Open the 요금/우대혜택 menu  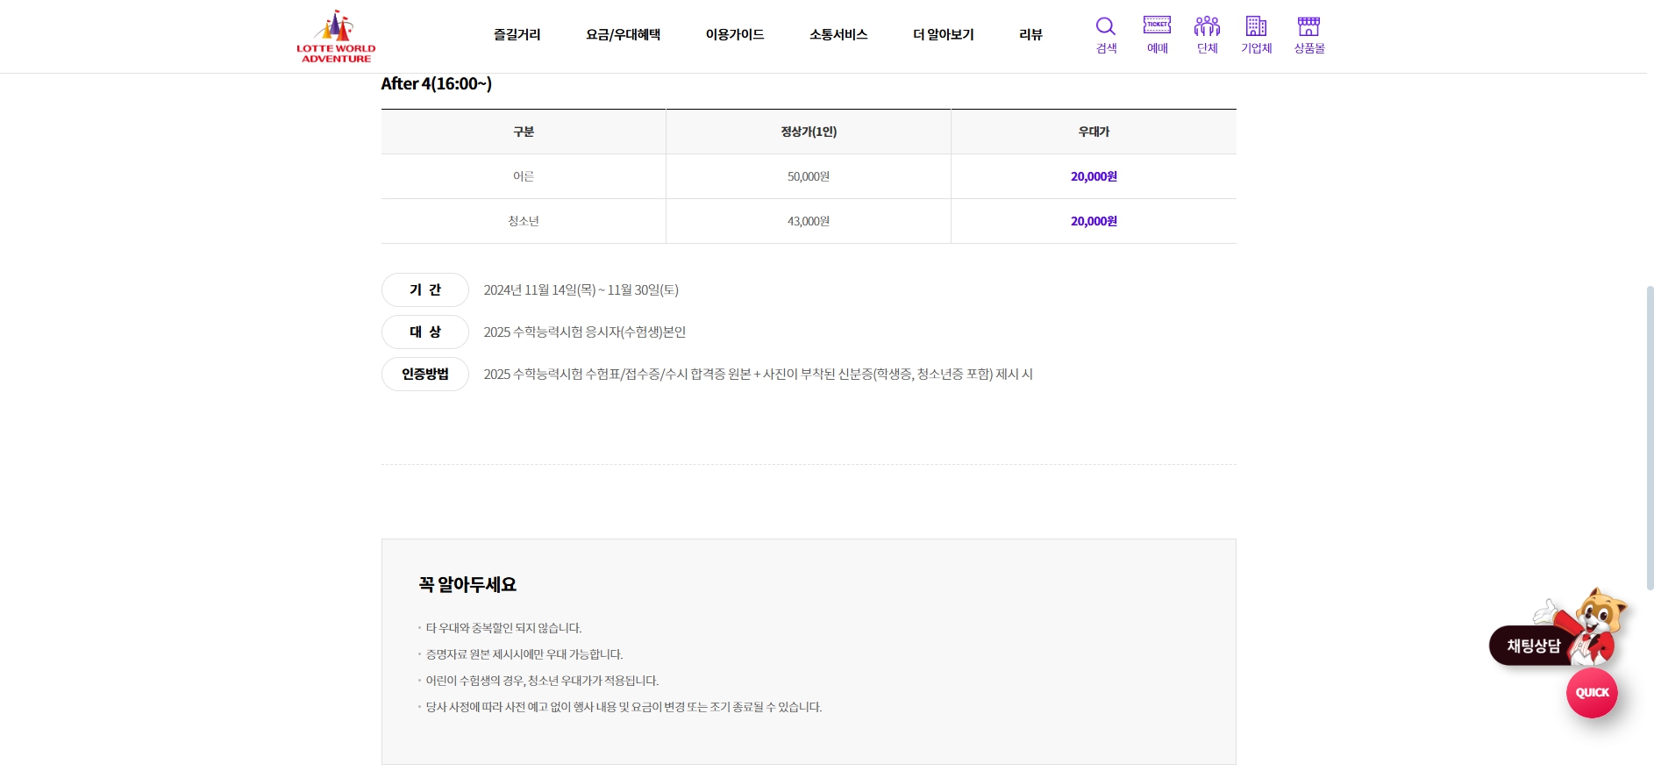(x=623, y=34)
